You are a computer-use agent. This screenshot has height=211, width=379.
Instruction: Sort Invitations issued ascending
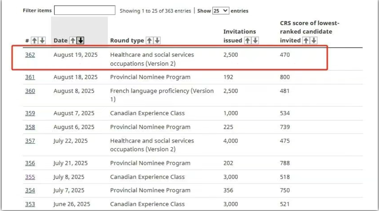[248, 40]
